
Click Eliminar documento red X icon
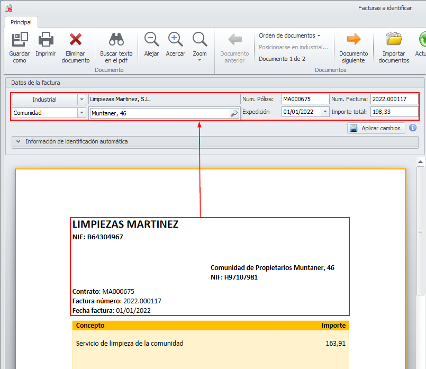pyautogui.click(x=76, y=40)
